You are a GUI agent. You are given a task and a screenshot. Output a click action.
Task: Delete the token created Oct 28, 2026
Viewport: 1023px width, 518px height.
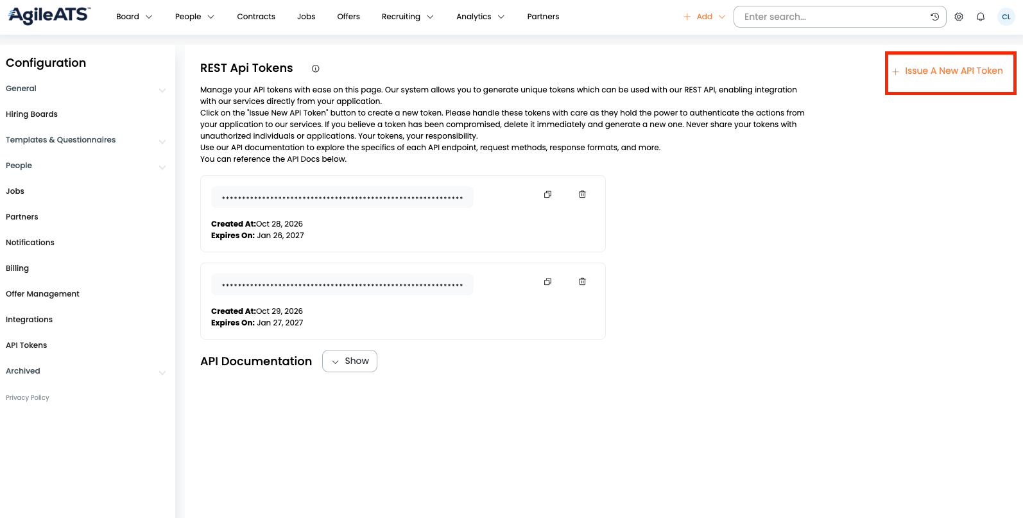(582, 194)
